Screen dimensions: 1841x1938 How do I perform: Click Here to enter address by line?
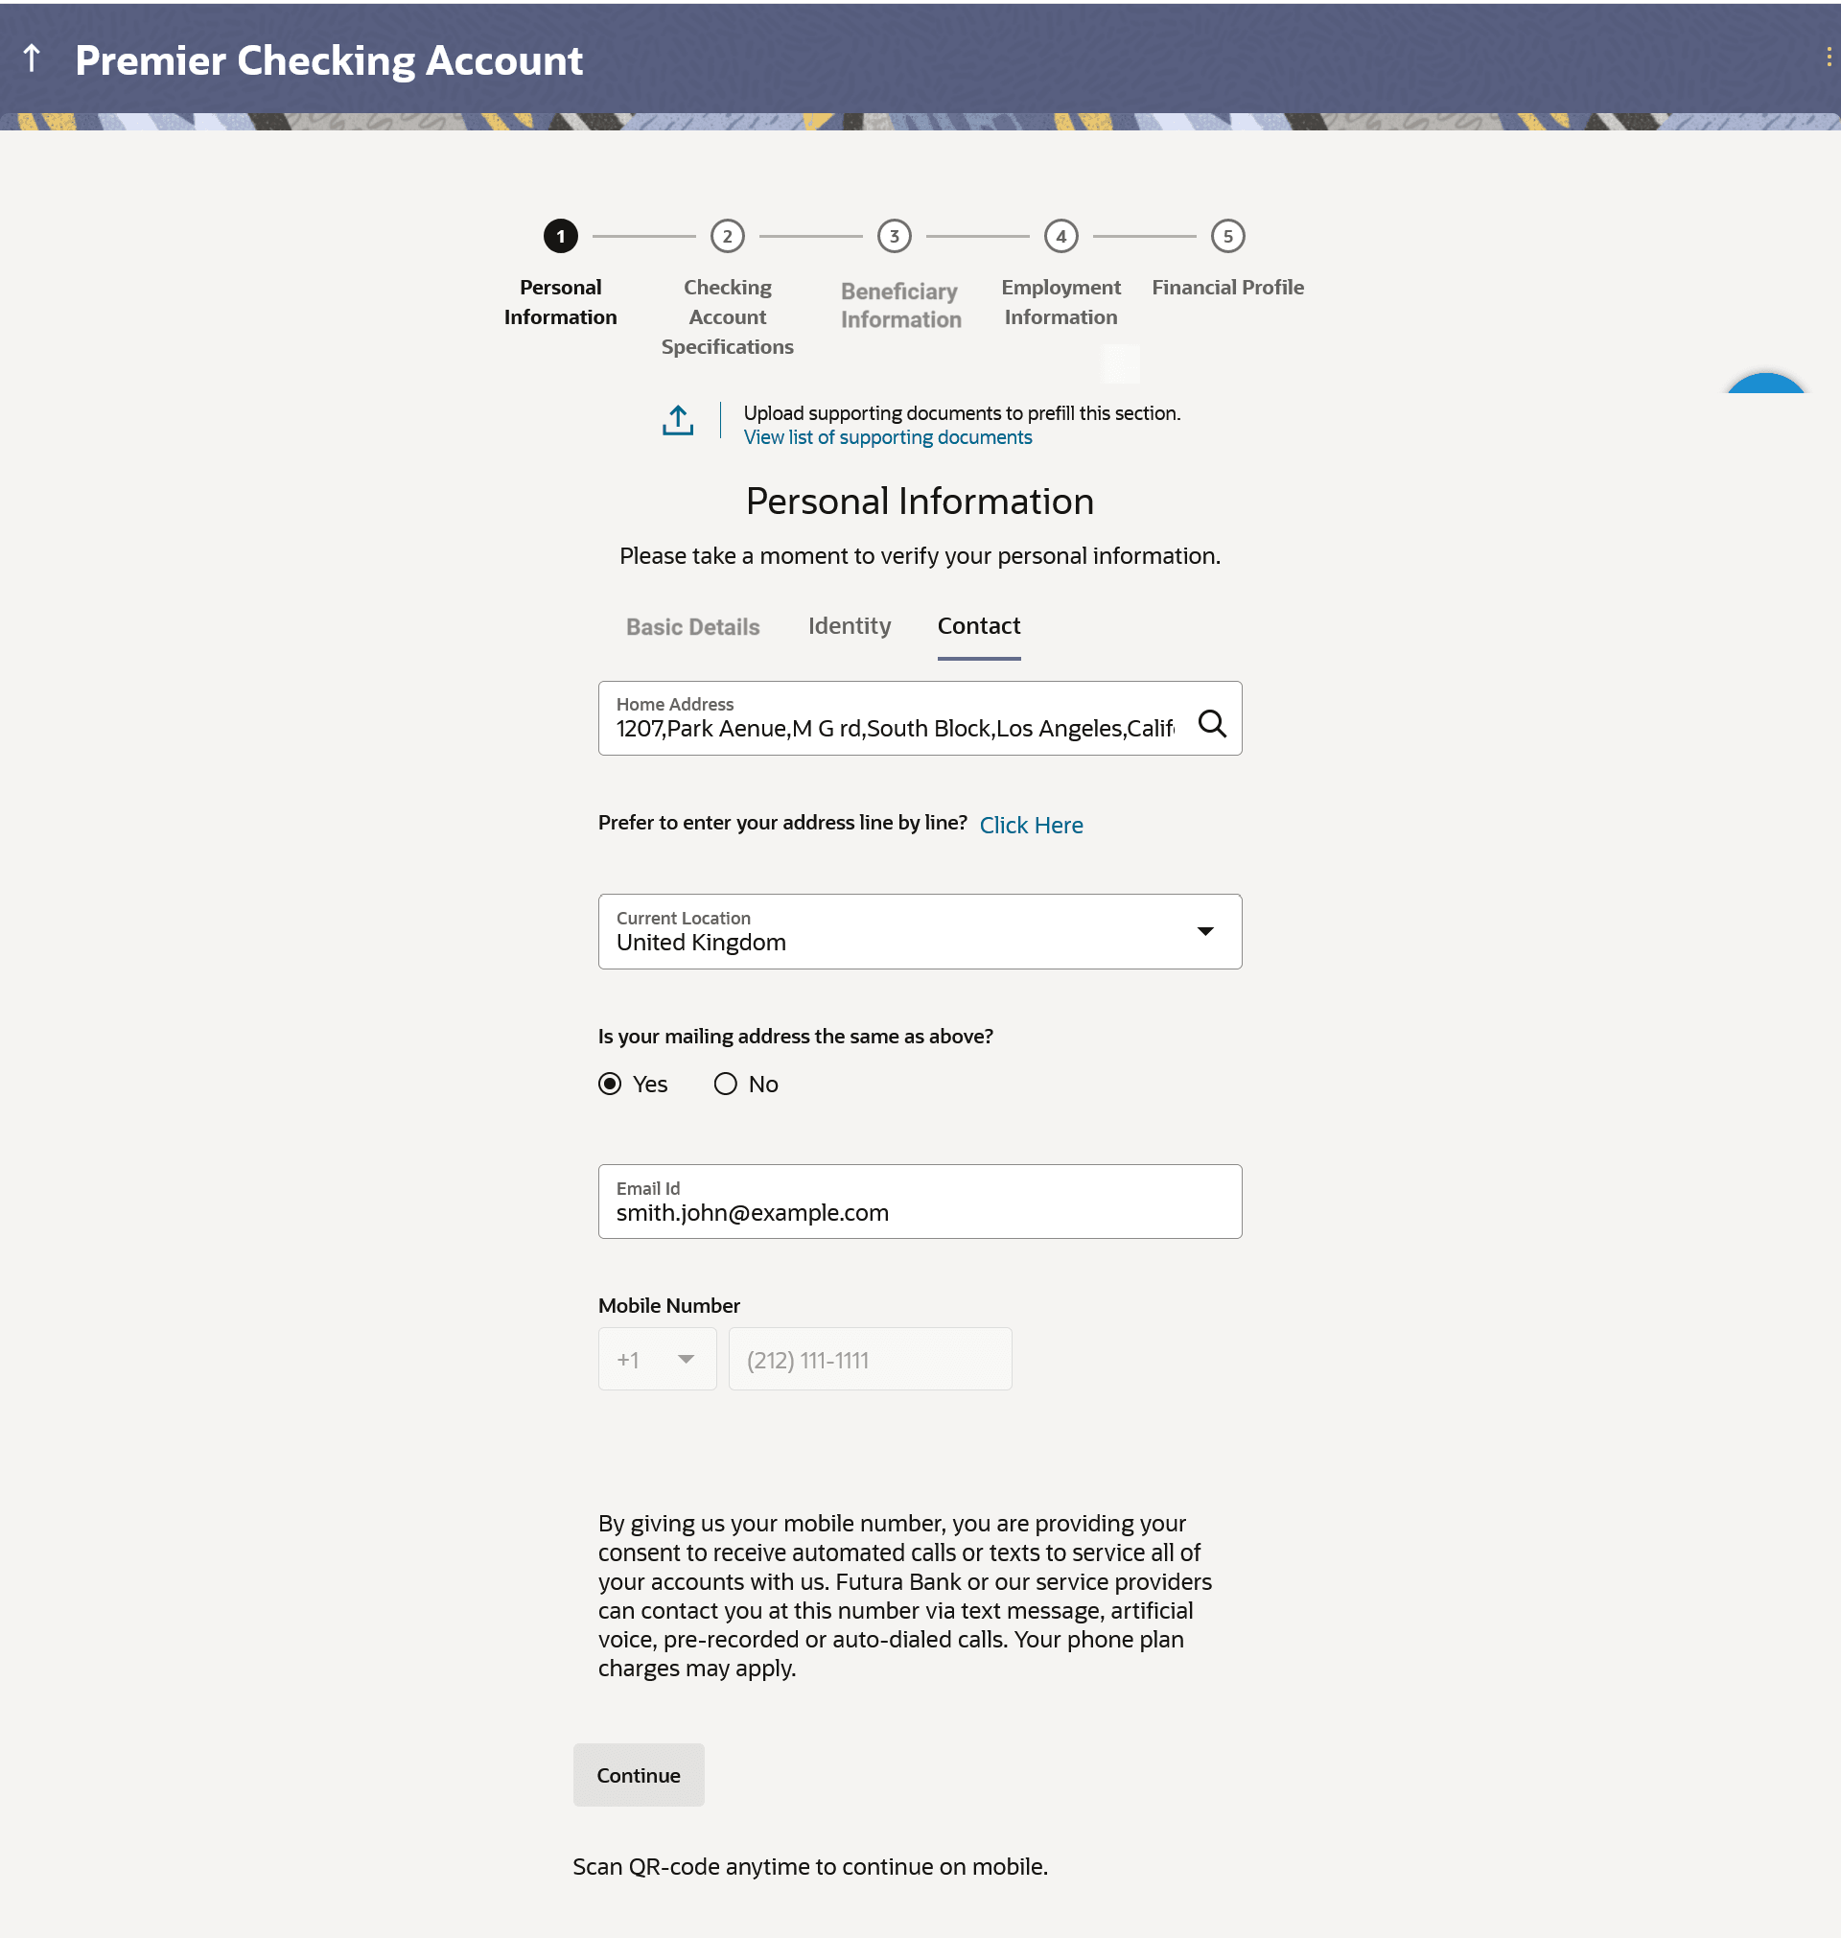(x=1031, y=826)
